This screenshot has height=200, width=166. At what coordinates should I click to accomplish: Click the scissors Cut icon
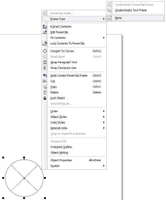point(45,81)
